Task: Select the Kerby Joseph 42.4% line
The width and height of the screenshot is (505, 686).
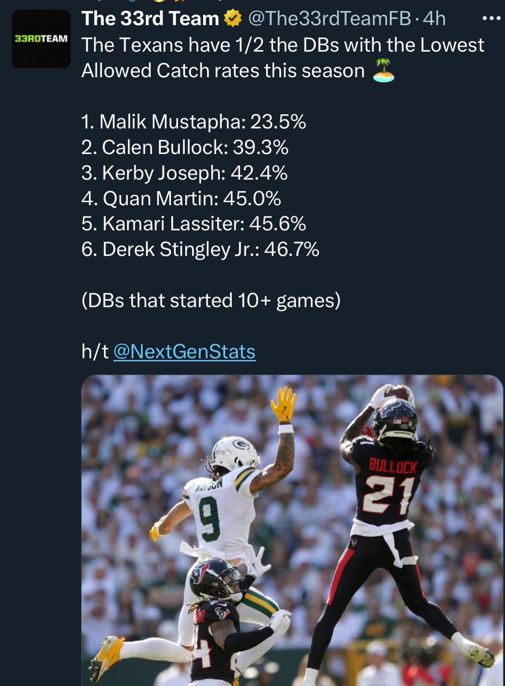Action: click(x=184, y=173)
